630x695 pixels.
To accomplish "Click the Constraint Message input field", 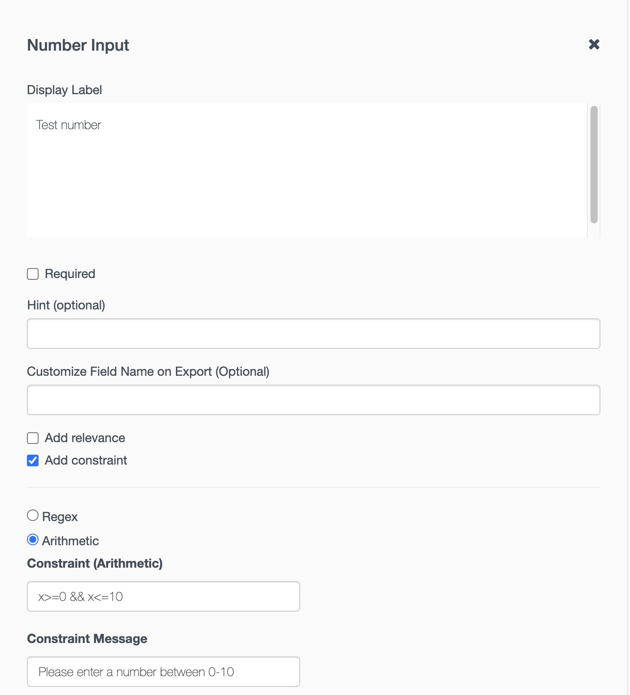I will click(163, 672).
